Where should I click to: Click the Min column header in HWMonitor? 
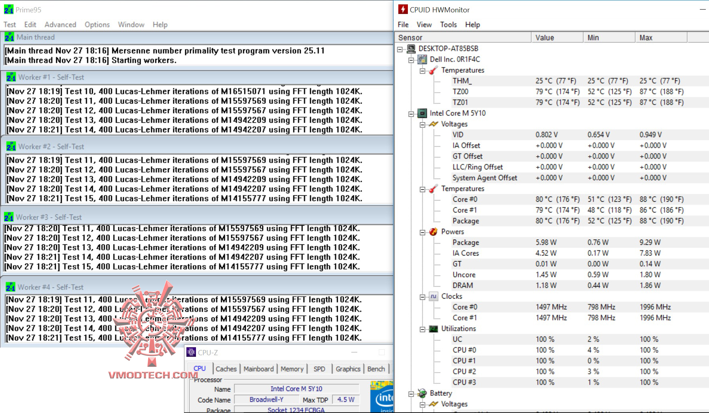(x=609, y=37)
